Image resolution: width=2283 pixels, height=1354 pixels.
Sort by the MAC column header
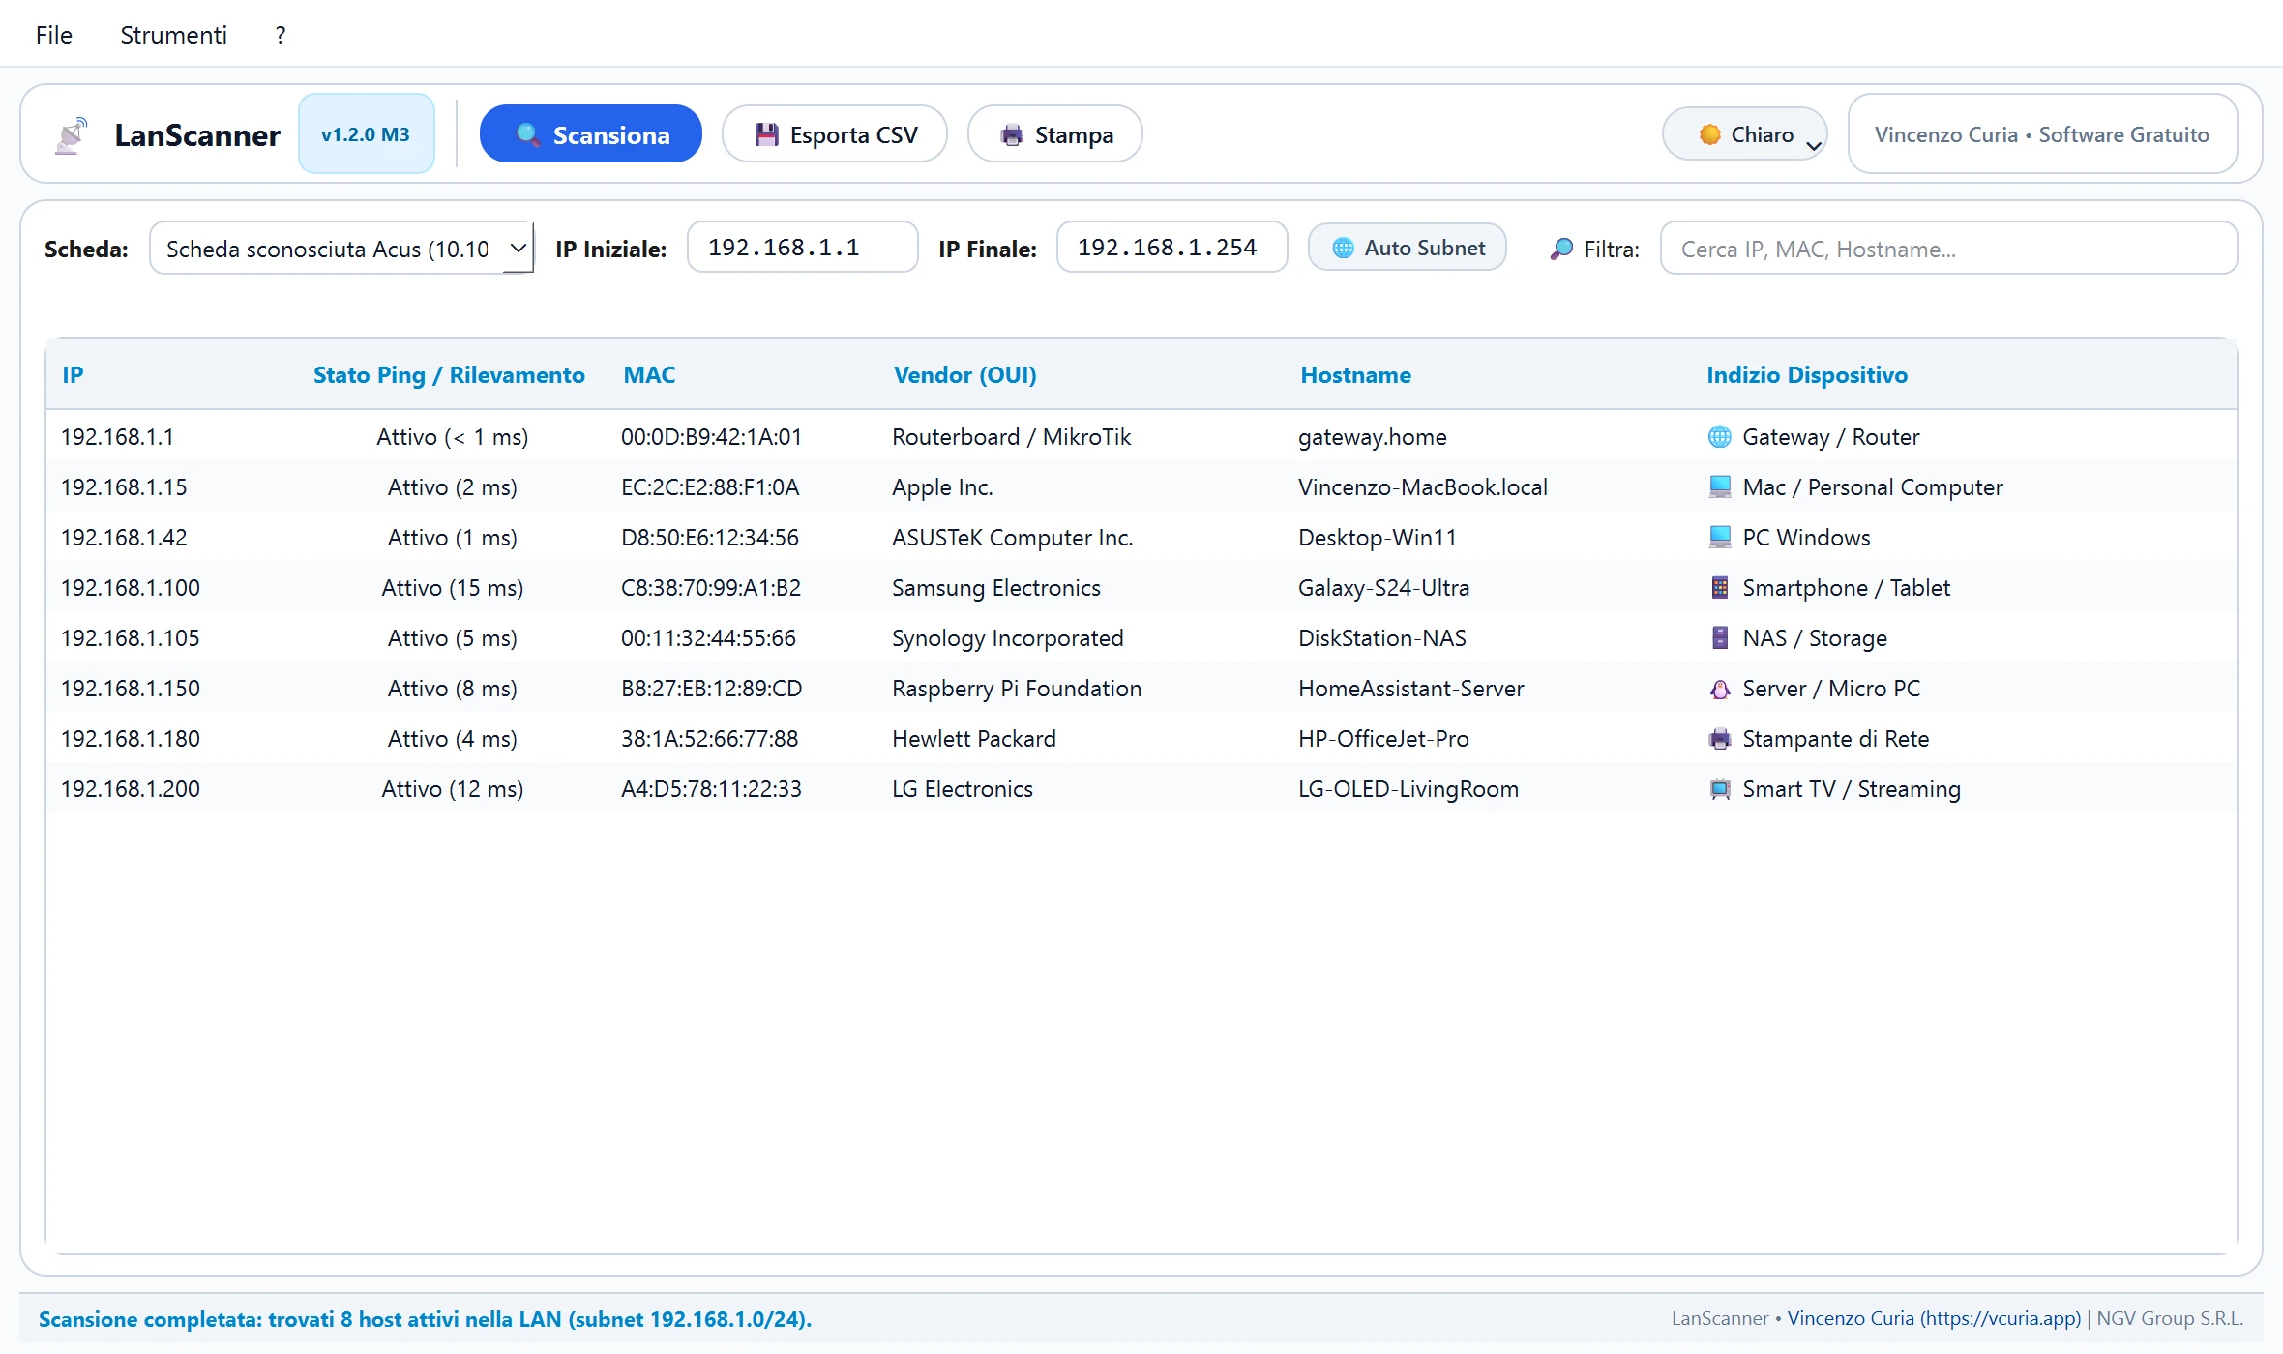point(649,375)
